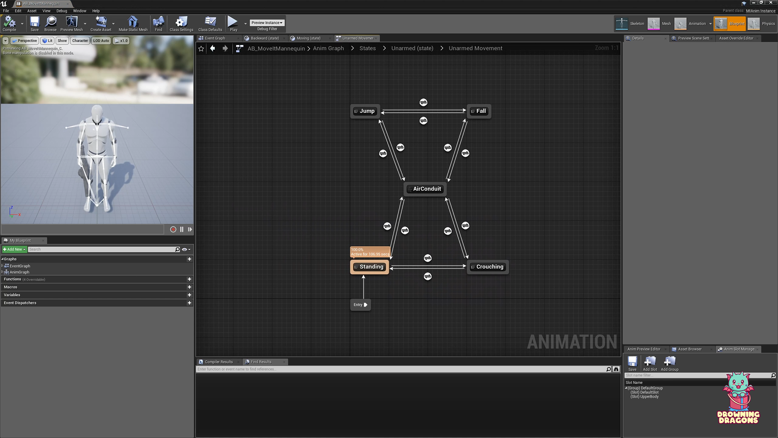The height and width of the screenshot is (438, 778).
Task: Click the Play preview button icon
Action: (x=190, y=230)
